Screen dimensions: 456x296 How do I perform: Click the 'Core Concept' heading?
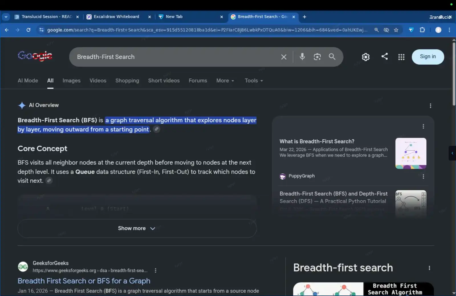(x=42, y=149)
